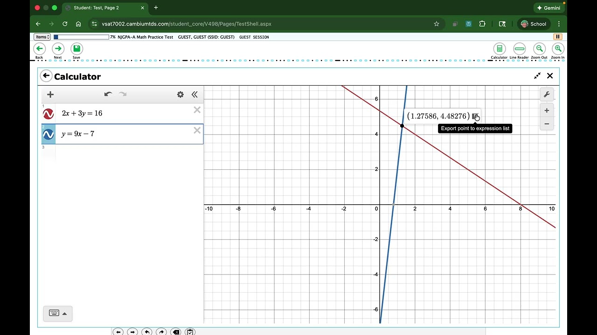Hide the expression list with double chevron
The height and width of the screenshot is (335, 597).
tap(194, 94)
